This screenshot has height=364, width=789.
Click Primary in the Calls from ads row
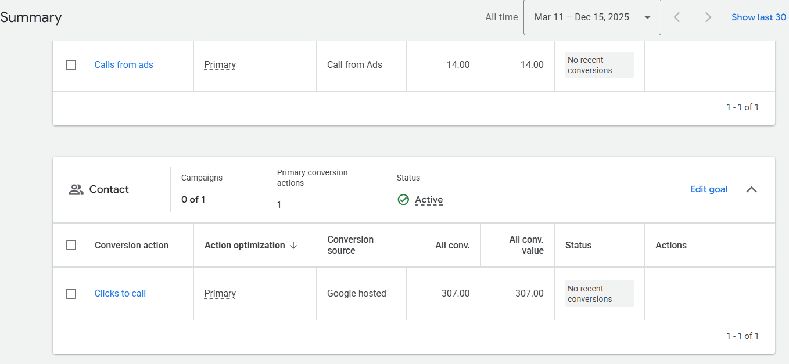tap(220, 65)
